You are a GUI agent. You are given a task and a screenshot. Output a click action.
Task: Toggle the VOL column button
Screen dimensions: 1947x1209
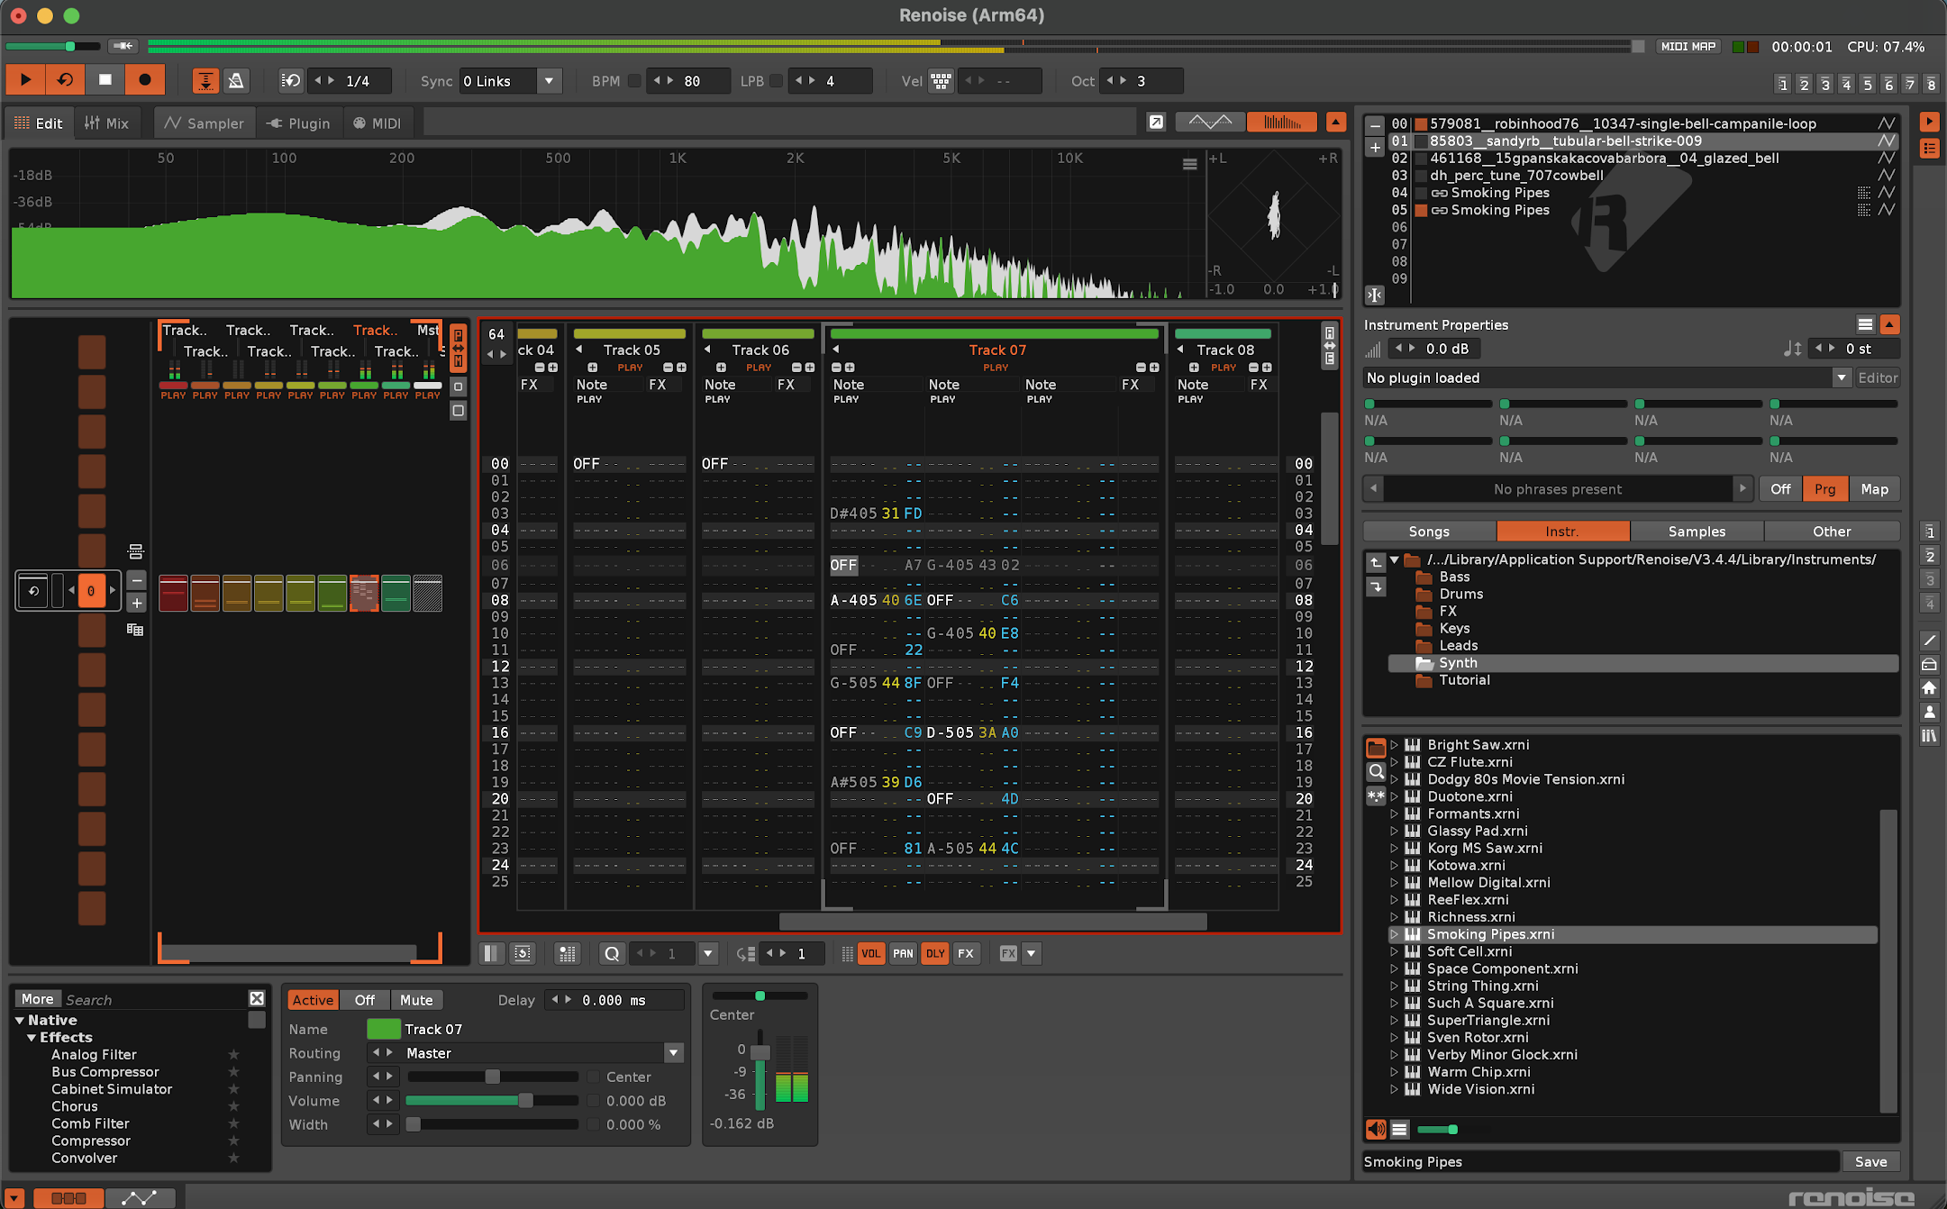point(871,953)
